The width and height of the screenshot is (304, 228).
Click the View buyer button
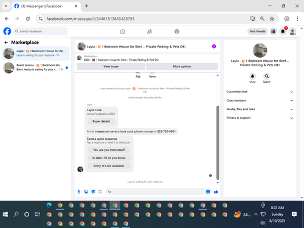point(111,66)
